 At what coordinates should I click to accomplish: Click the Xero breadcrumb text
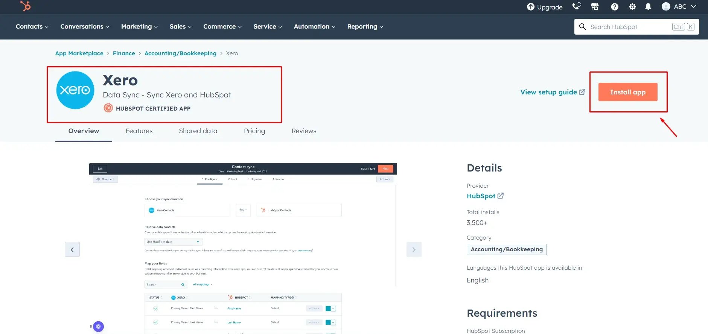tap(232, 53)
